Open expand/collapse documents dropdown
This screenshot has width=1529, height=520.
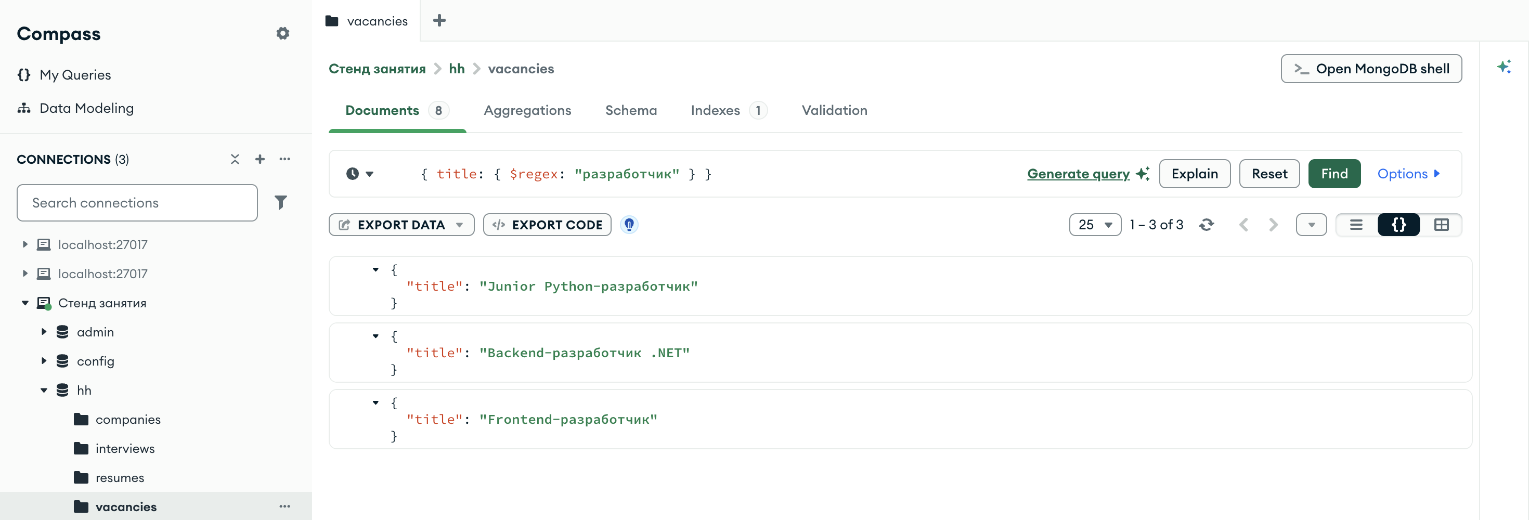1311,225
